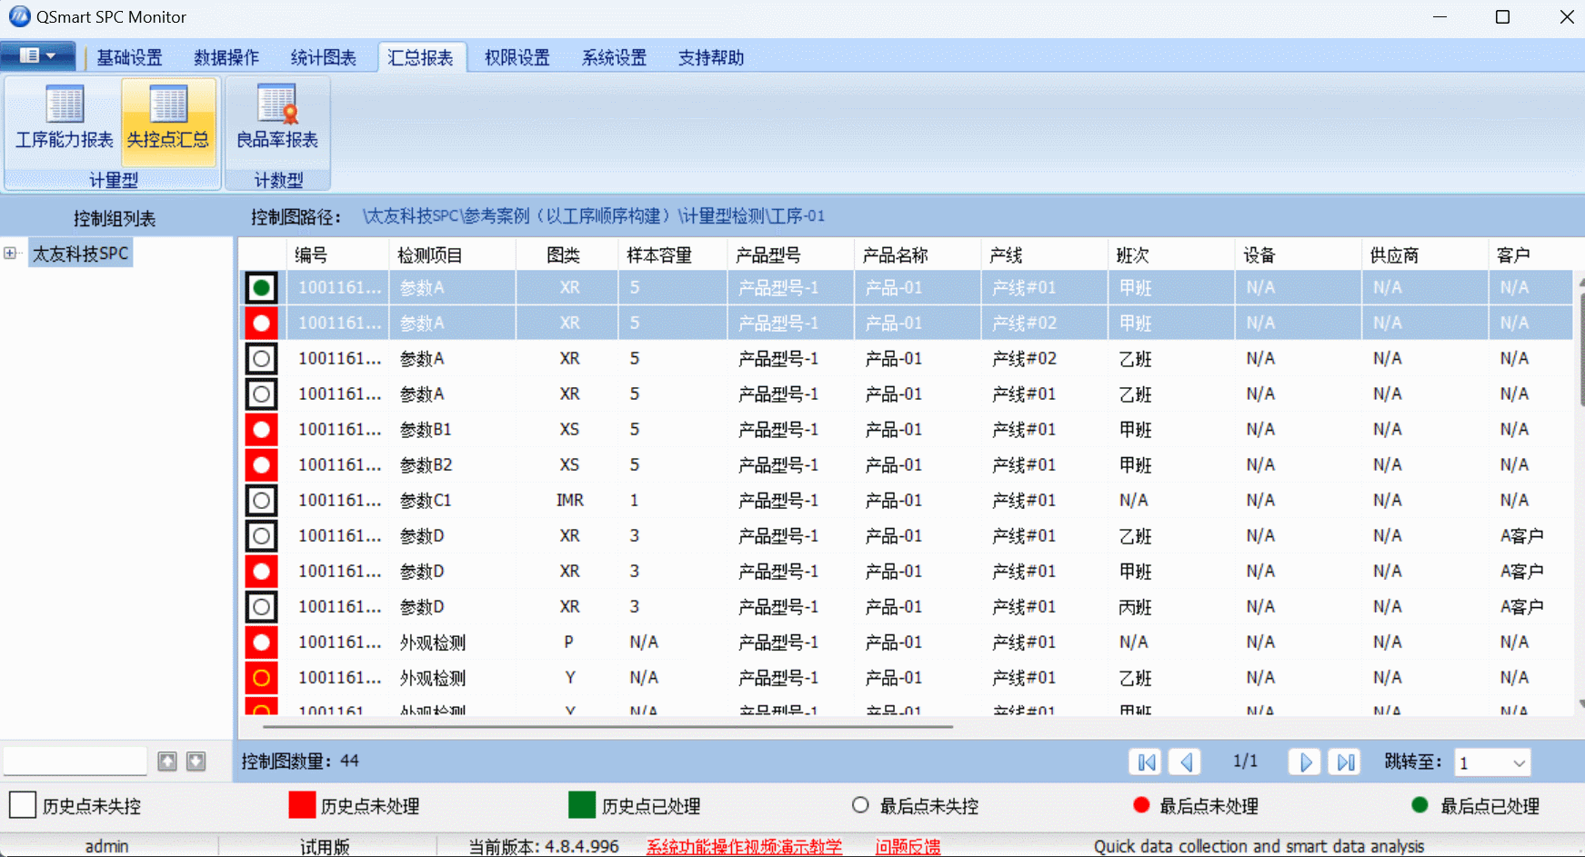Open the application menu dropdown top-left

pyautogui.click(x=37, y=55)
